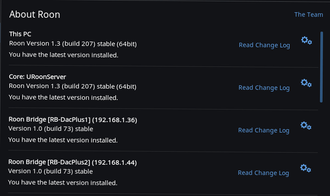Viewport: 330px width, 196px height.
Task: Open the gear settings for RB-DacPlus1 bridge
Action: (x=306, y=125)
